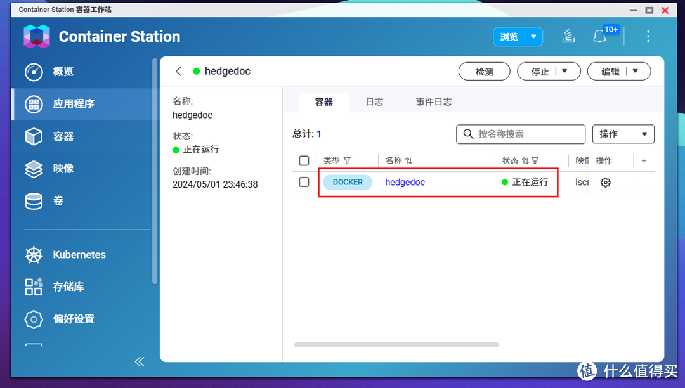Switch to the 日志 (Logs) tab
Viewport: 685px width, 388px height.
tap(374, 101)
